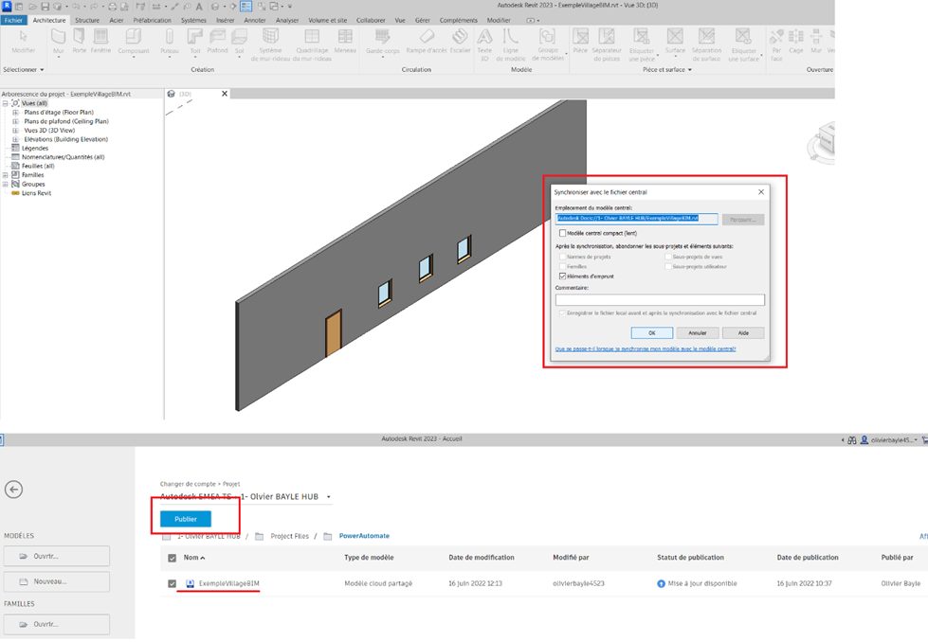Toggle Familles checkbox in sync dialog
The image size is (928, 642).
click(x=562, y=267)
